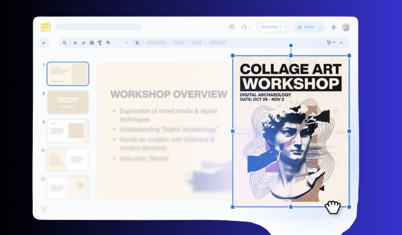Expand the Share options arrow

coord(320,27)
